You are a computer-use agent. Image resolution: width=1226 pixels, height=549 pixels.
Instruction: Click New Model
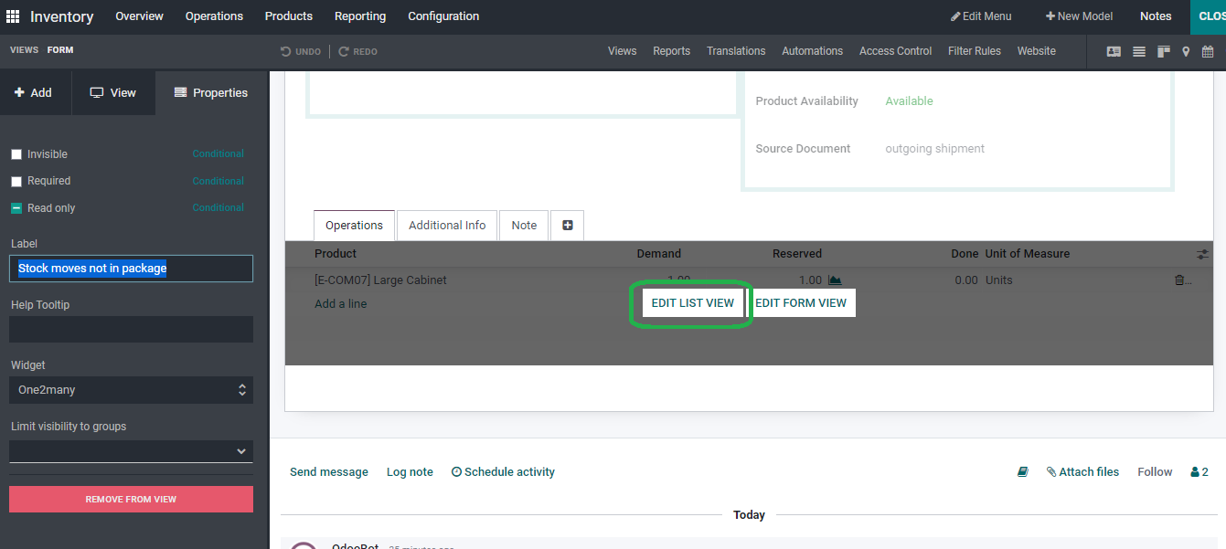1080,16
